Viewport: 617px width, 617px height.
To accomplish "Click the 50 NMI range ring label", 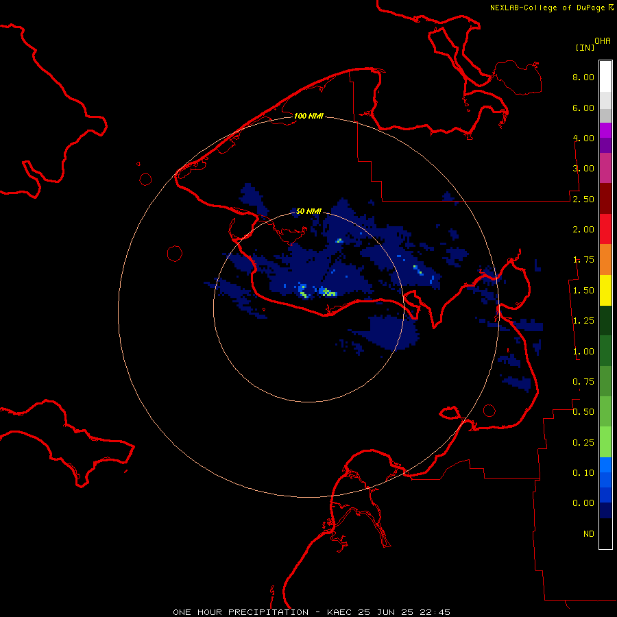I will [x=308, y=211].
